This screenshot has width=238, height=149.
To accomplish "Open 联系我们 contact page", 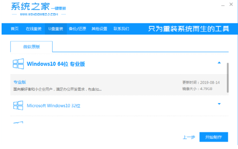I will tap(121, 29).
